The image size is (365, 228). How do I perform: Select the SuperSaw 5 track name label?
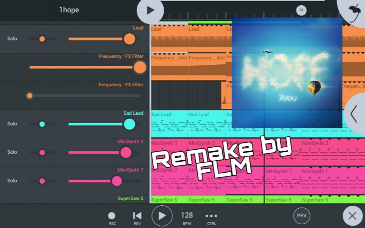click(x=130, y=198)
